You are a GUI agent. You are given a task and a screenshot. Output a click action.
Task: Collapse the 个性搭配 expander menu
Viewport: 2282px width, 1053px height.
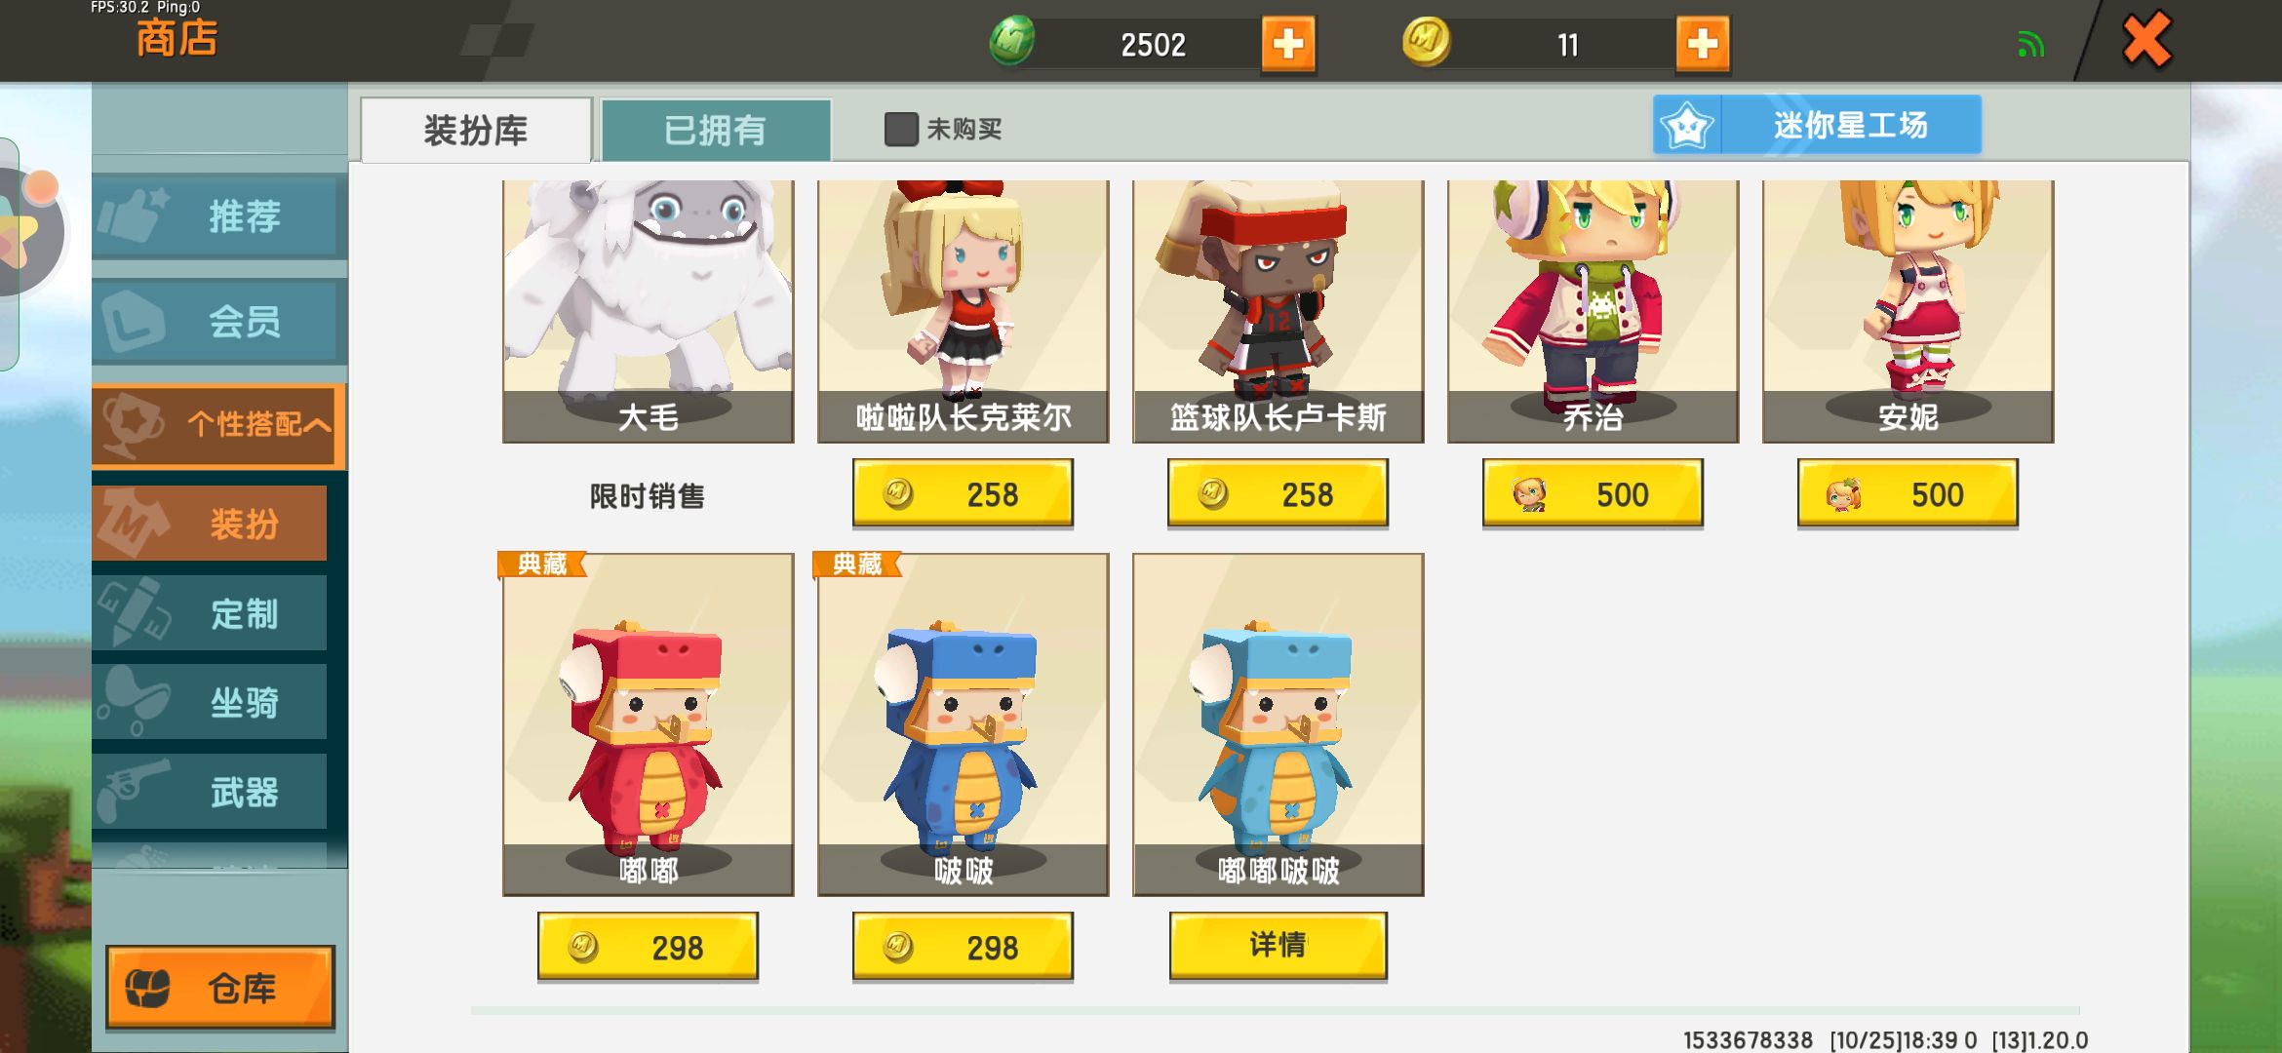pos(219,424)
